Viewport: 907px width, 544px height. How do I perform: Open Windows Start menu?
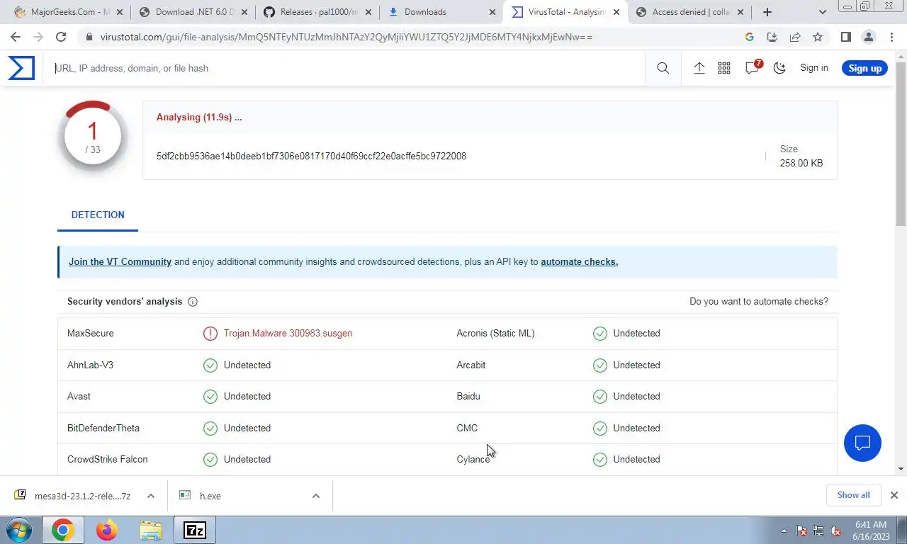click(20, 530)
